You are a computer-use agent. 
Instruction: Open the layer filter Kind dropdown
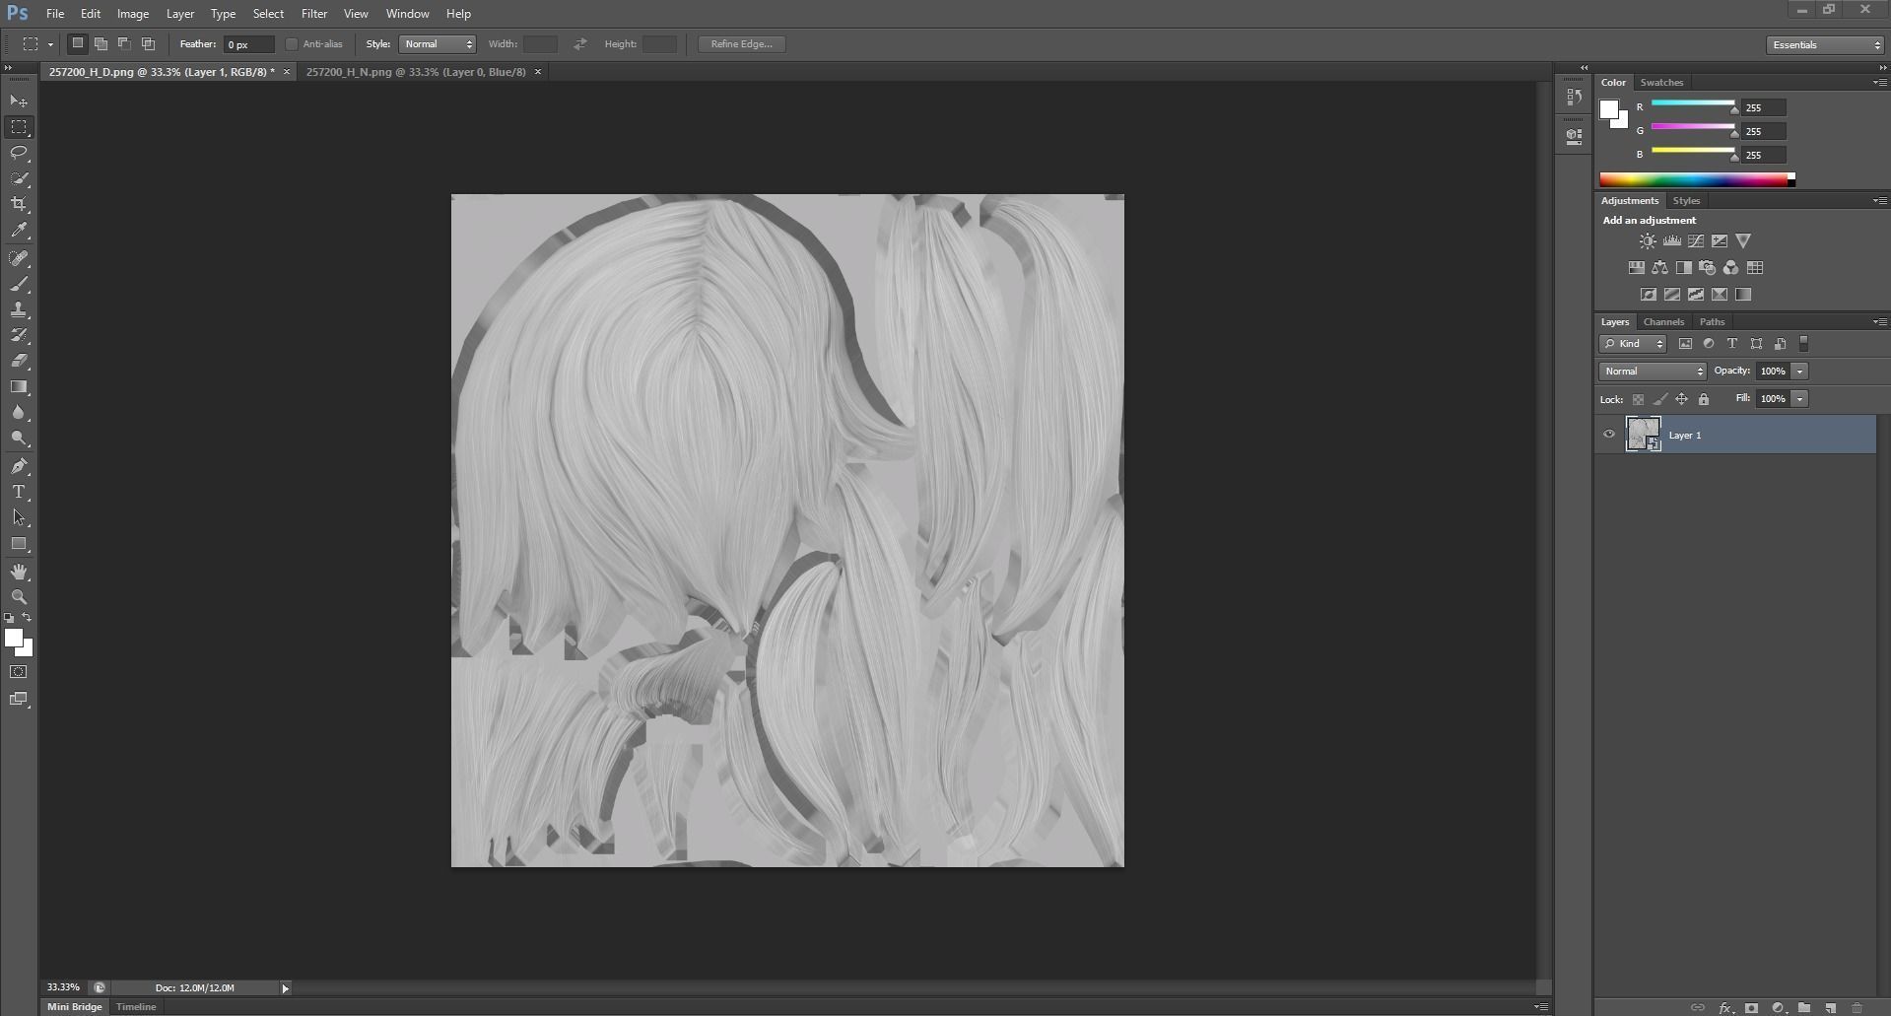(1632, 344)
